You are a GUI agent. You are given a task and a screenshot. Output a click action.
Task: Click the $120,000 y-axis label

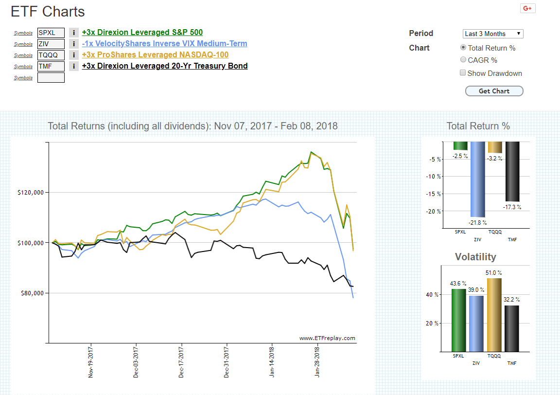click(x=31, y=193)
